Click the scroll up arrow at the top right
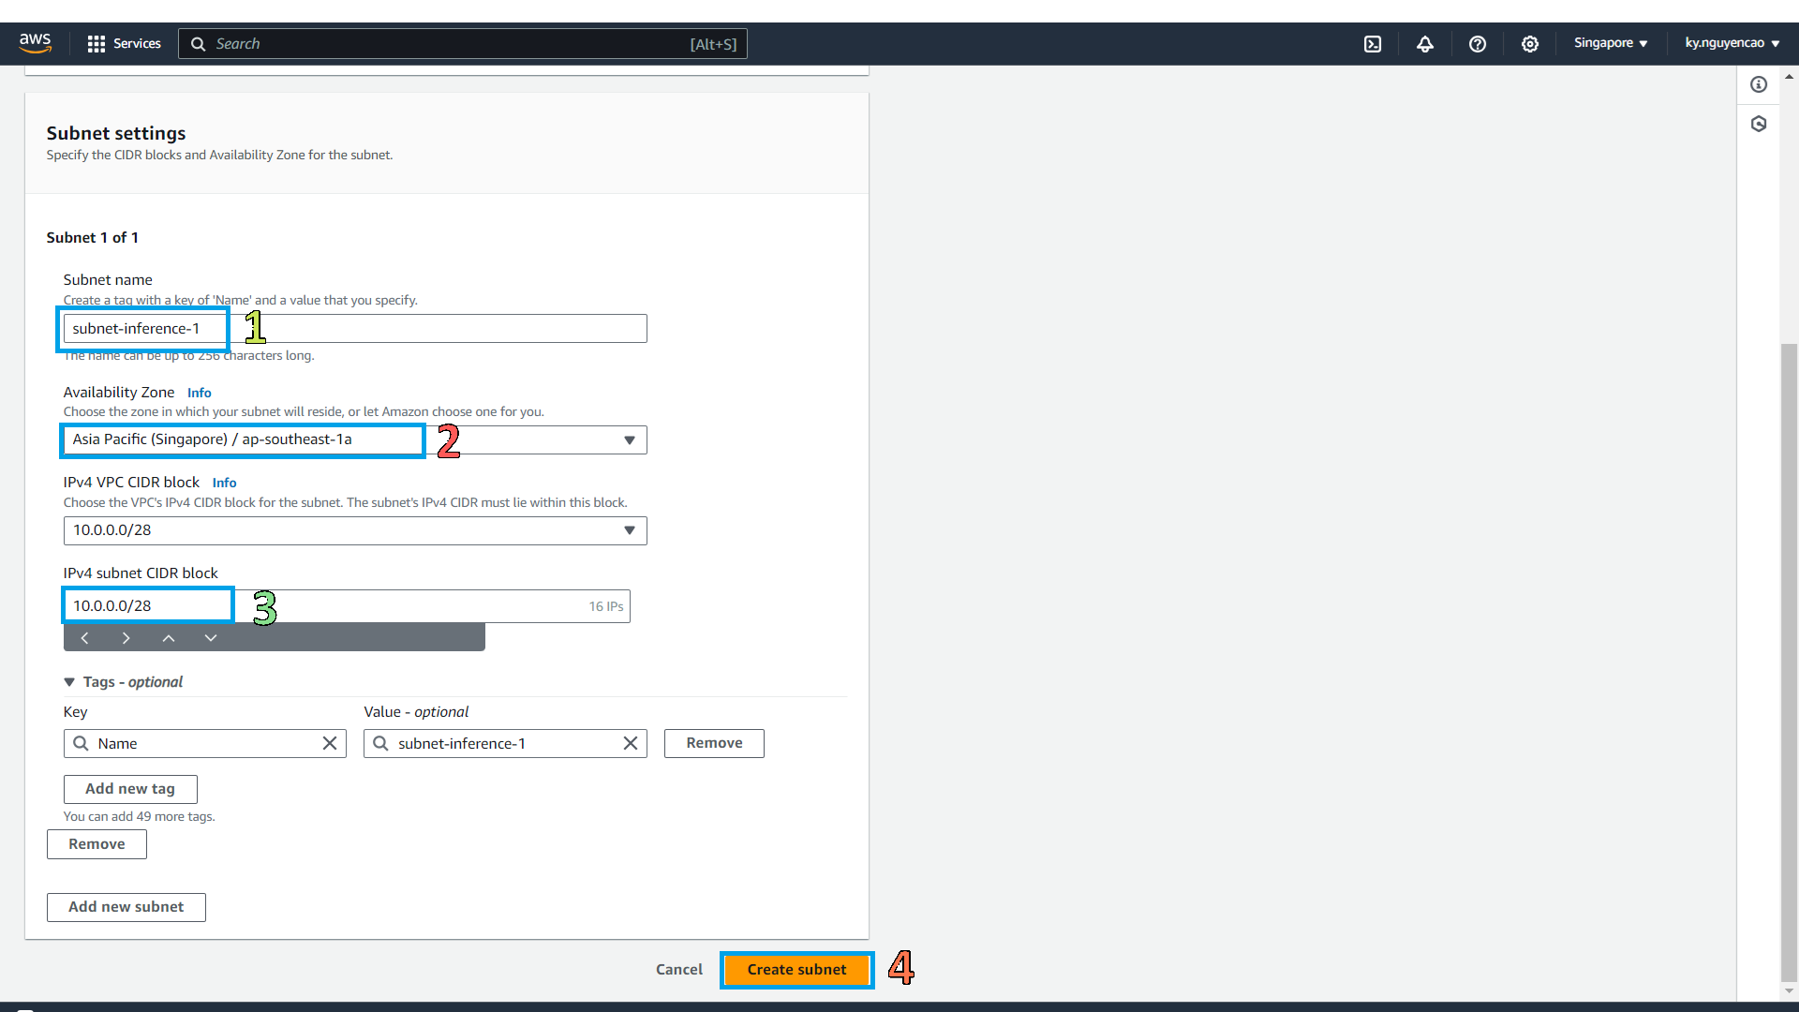Viewport: 1799px width, 1012px height. 1790,76
